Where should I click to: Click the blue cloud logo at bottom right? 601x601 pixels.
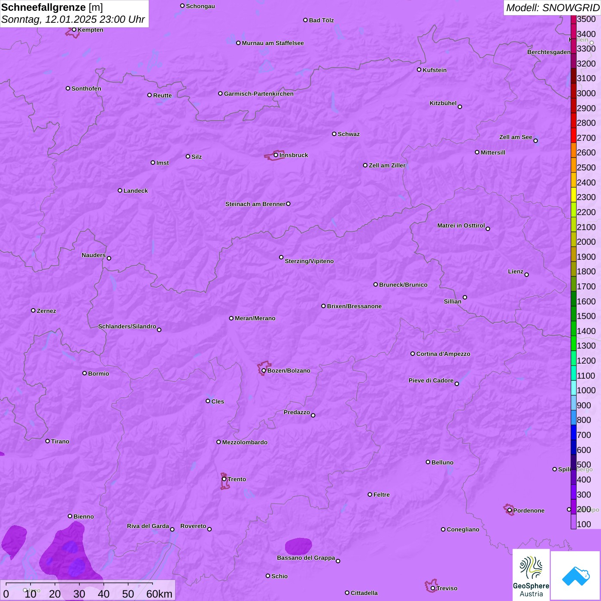tap(575, 576)
